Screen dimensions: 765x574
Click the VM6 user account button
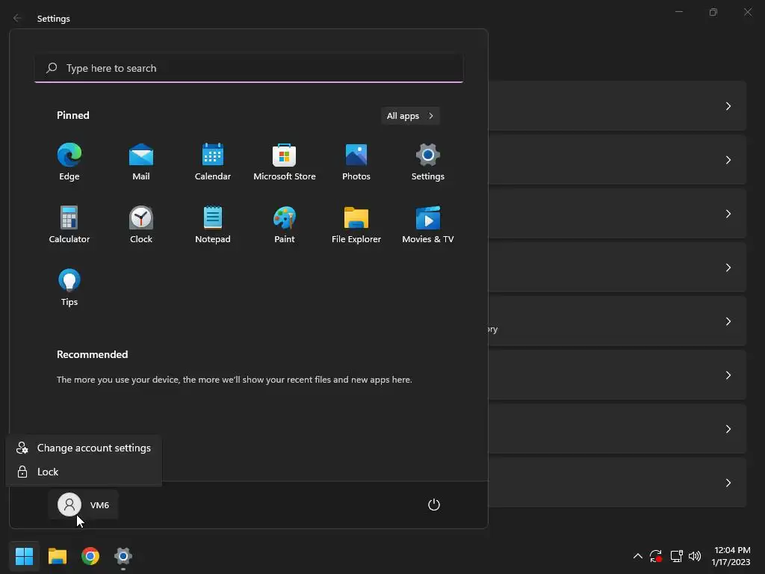84,504
